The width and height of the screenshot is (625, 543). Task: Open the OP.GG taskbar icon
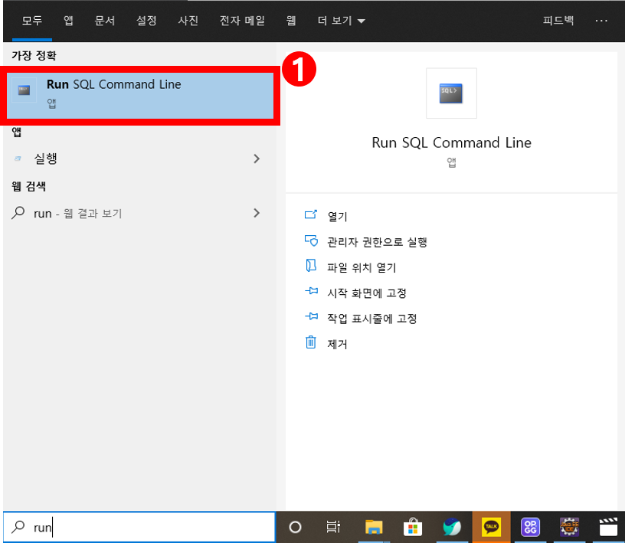coord(530,527)
